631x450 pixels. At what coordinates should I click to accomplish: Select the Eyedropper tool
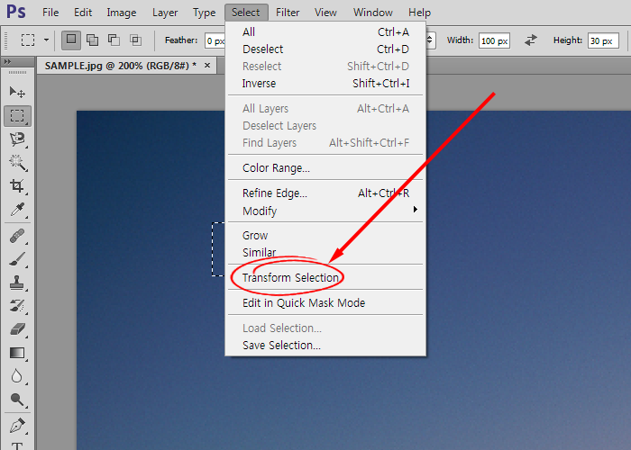click(17, 210)
